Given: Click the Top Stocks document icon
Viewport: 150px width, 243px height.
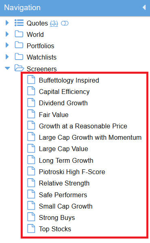Looking at the screenshot, I should click(x=31, y=228).
